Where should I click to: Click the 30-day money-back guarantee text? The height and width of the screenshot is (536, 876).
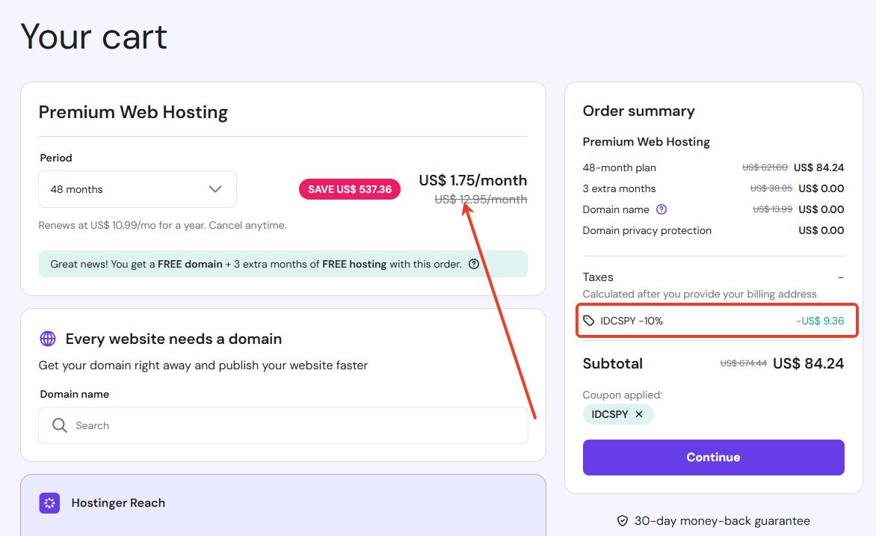coord(721,520)
